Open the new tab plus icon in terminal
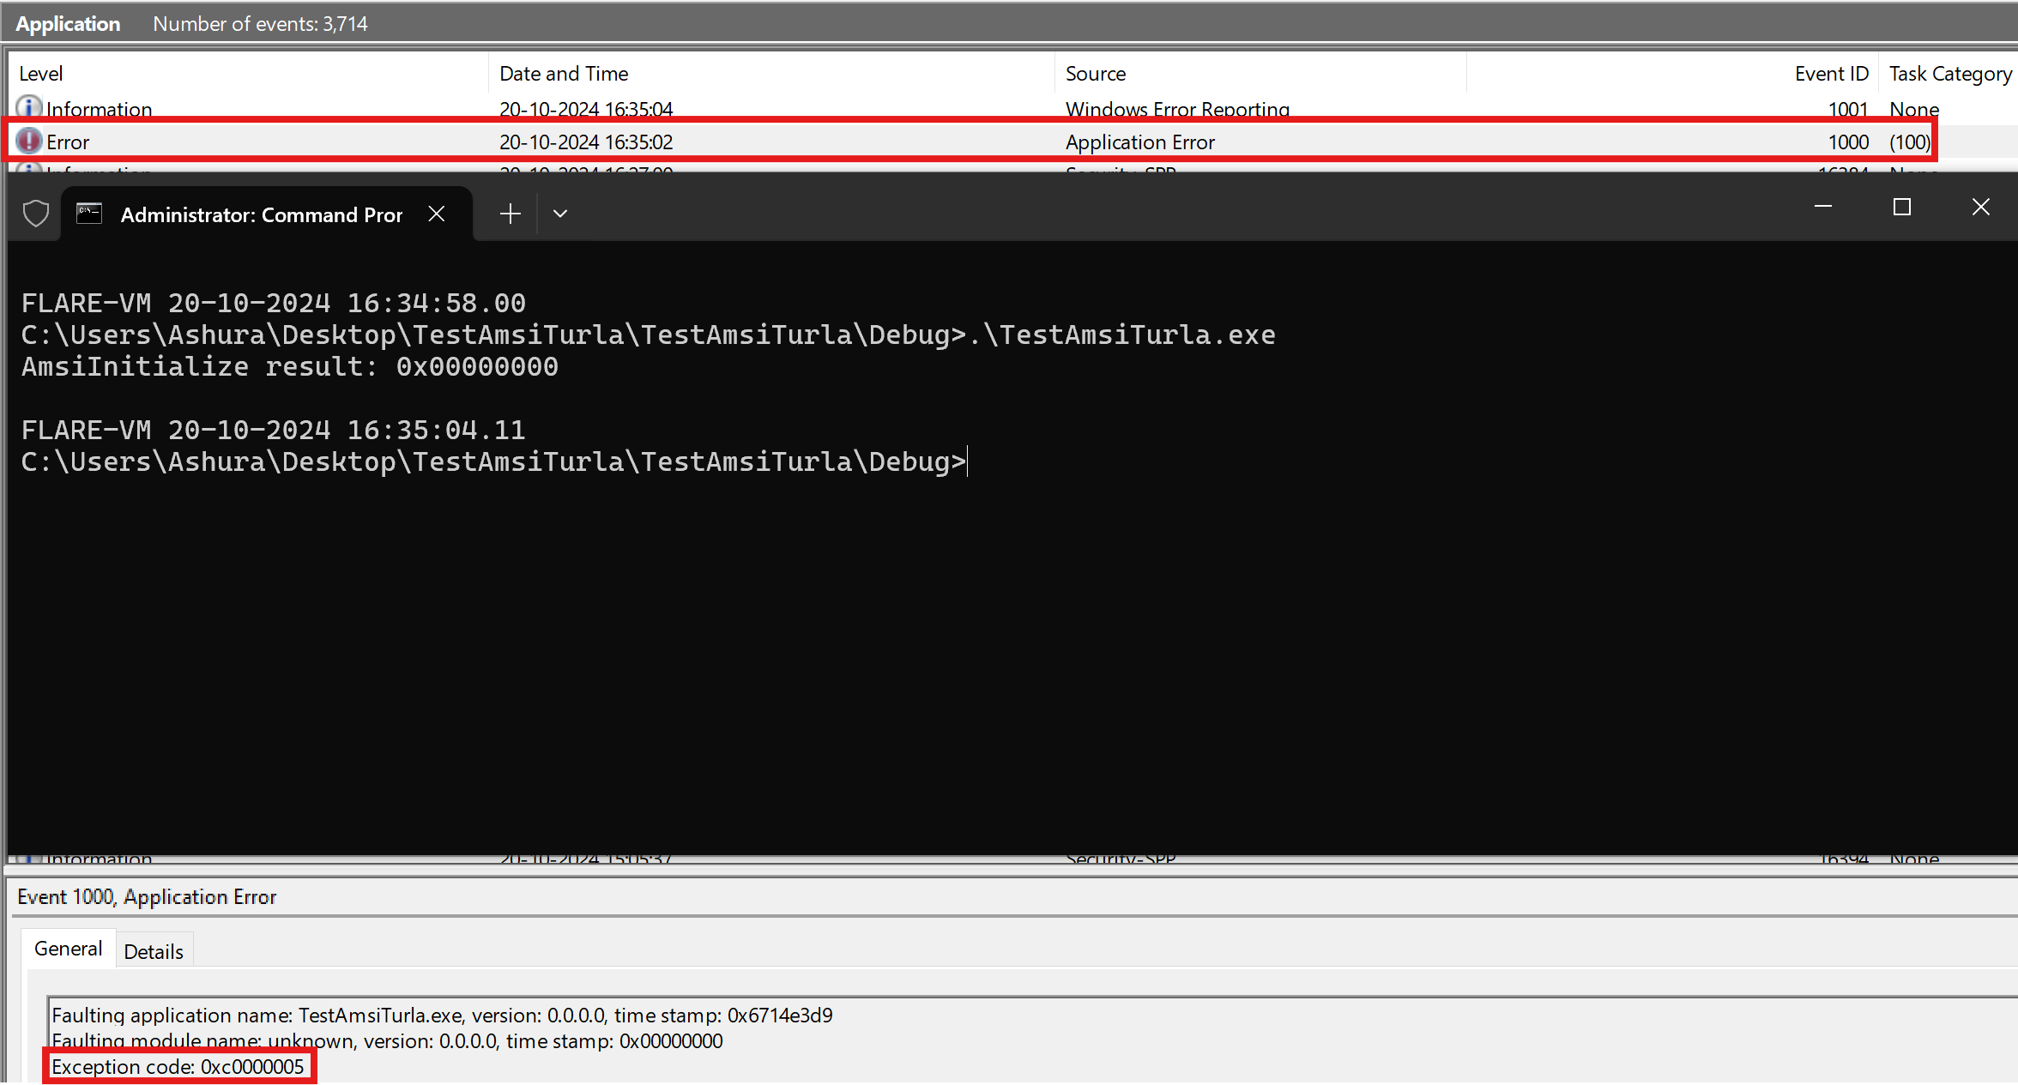Viewport: 2018px width, 1085px height. [x=511, y=213]
